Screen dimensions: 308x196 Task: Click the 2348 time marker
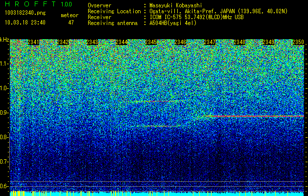(239, 42)
